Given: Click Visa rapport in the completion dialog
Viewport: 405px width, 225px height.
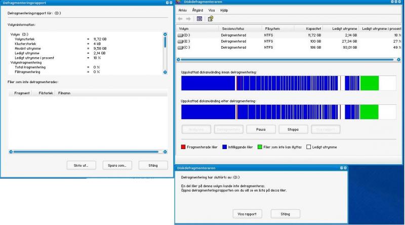Looking at the screenshot, I should click(x=248, y=214).
